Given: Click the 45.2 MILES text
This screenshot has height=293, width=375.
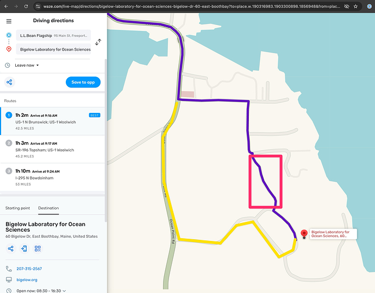Looking at the screenshot, I should click(x=24, y=156).
